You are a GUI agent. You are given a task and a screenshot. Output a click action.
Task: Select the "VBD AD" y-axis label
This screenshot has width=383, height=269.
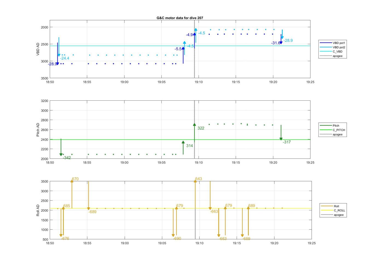[38, 49]
